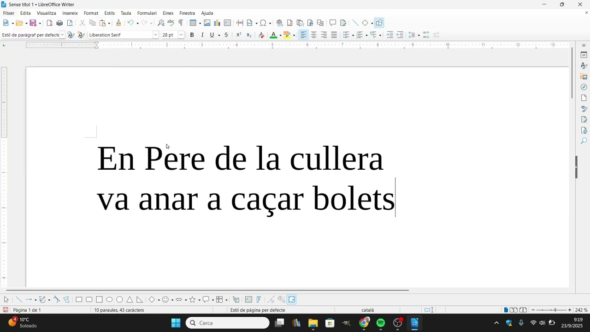The height and width of the screenshot is (332, 590).
Task: Toggle italic formatting
Action: click(x=202, y=35)
